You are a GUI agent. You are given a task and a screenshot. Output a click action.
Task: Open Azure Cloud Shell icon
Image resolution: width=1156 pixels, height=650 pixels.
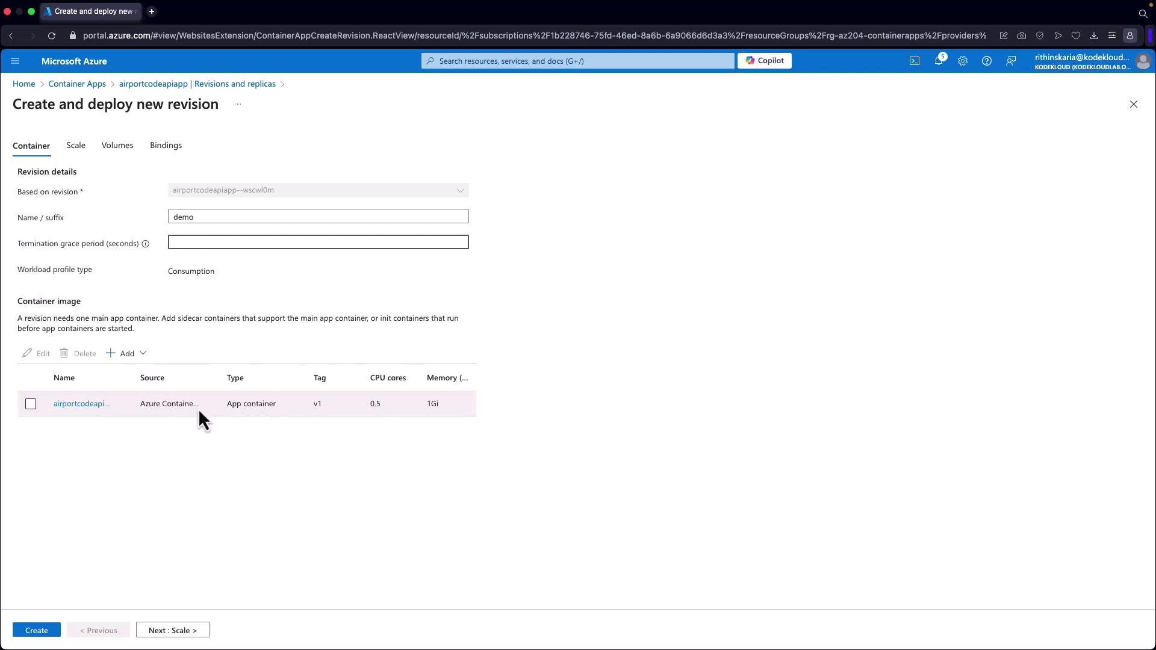point(914,61)
